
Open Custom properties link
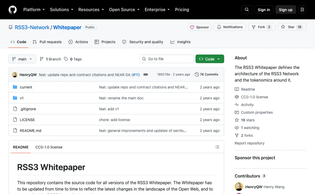[254, 112]
